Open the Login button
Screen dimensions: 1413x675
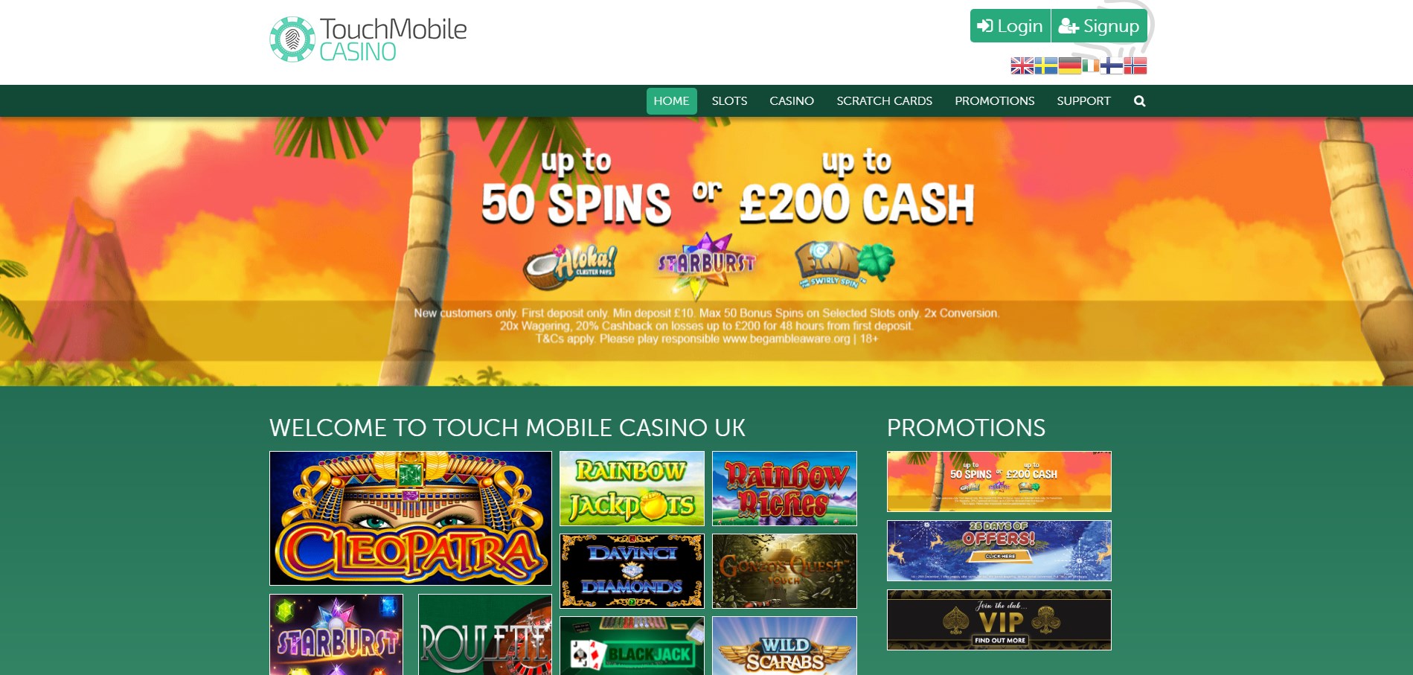click(1010, 26)
